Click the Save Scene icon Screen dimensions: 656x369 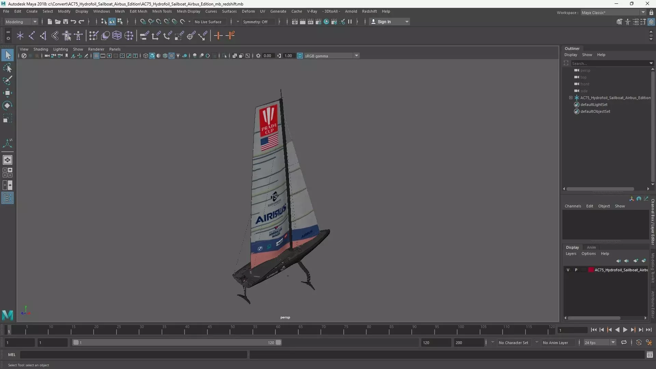tap(65, 22)
